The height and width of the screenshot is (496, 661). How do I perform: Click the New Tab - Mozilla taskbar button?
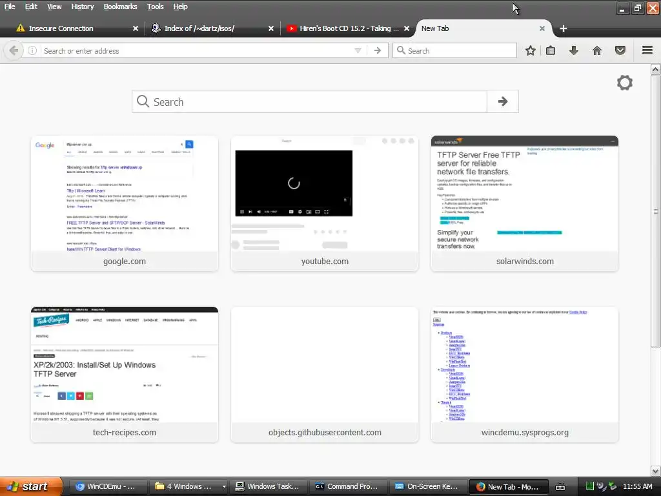pos(509,486)
